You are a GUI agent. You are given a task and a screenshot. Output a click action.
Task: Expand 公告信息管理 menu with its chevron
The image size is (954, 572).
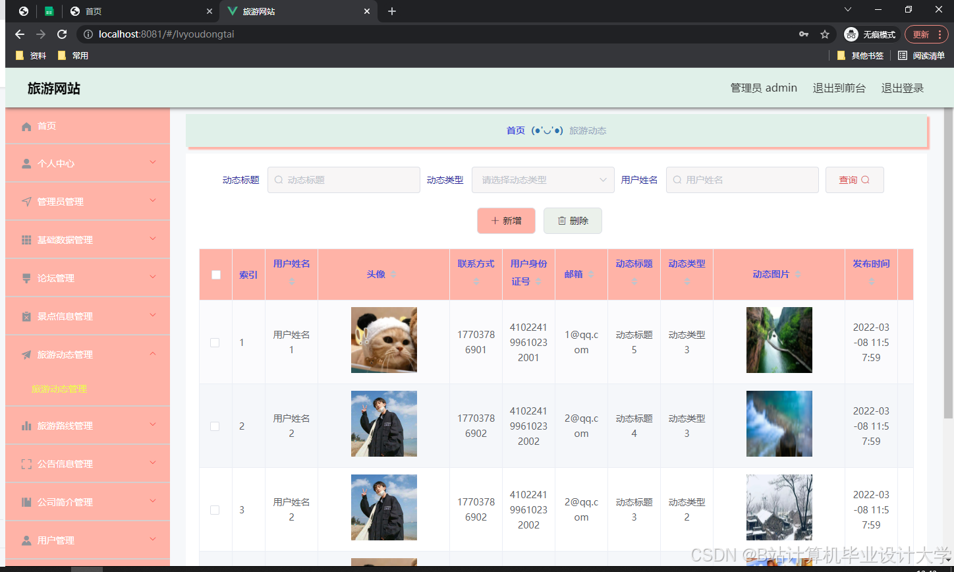click(153, 463)
